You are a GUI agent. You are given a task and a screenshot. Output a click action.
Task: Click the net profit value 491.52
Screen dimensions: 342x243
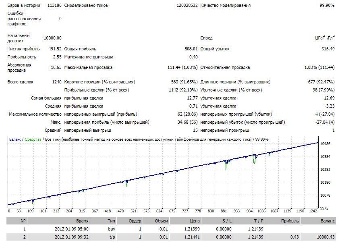(55, 49)
